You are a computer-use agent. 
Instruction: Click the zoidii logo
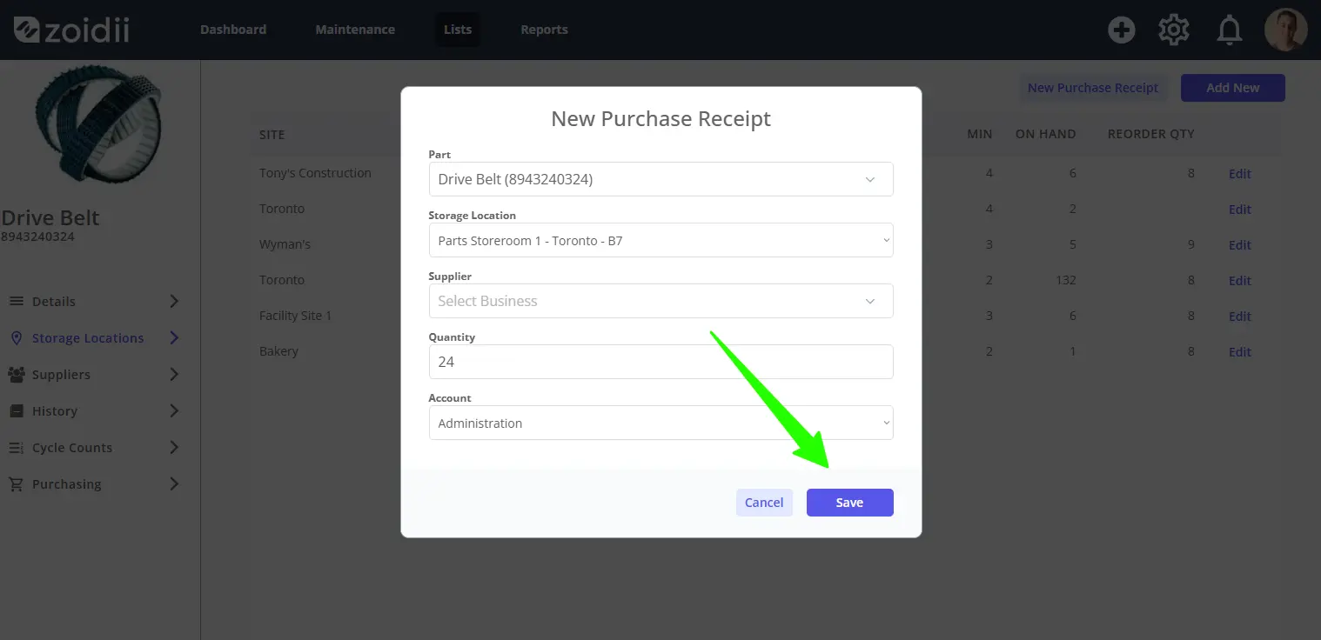tap(71, 30)
